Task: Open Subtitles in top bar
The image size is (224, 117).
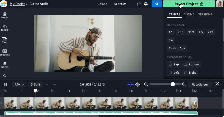Action: coord(120,4)
